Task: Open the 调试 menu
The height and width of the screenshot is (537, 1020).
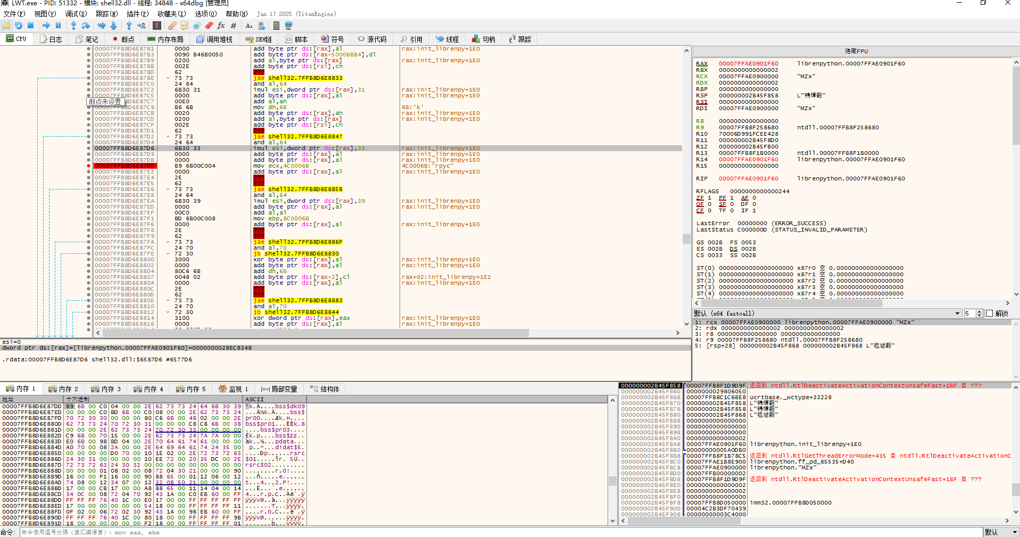Action: 75,14
